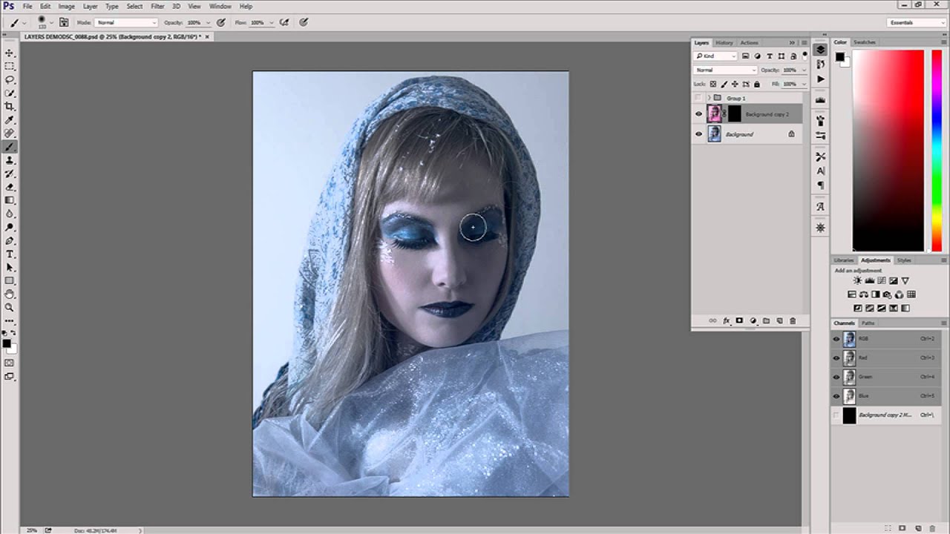Open the layer filter Kind dropdown
This screenshot has height=534, width=950.
[x=715, y=56]
